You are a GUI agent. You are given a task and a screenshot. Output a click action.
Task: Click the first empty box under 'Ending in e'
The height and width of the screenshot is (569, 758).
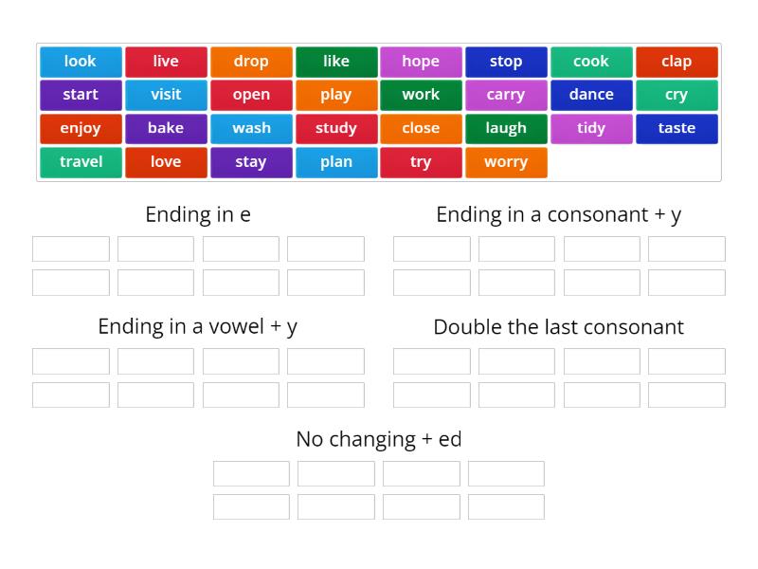coord(70,248)
